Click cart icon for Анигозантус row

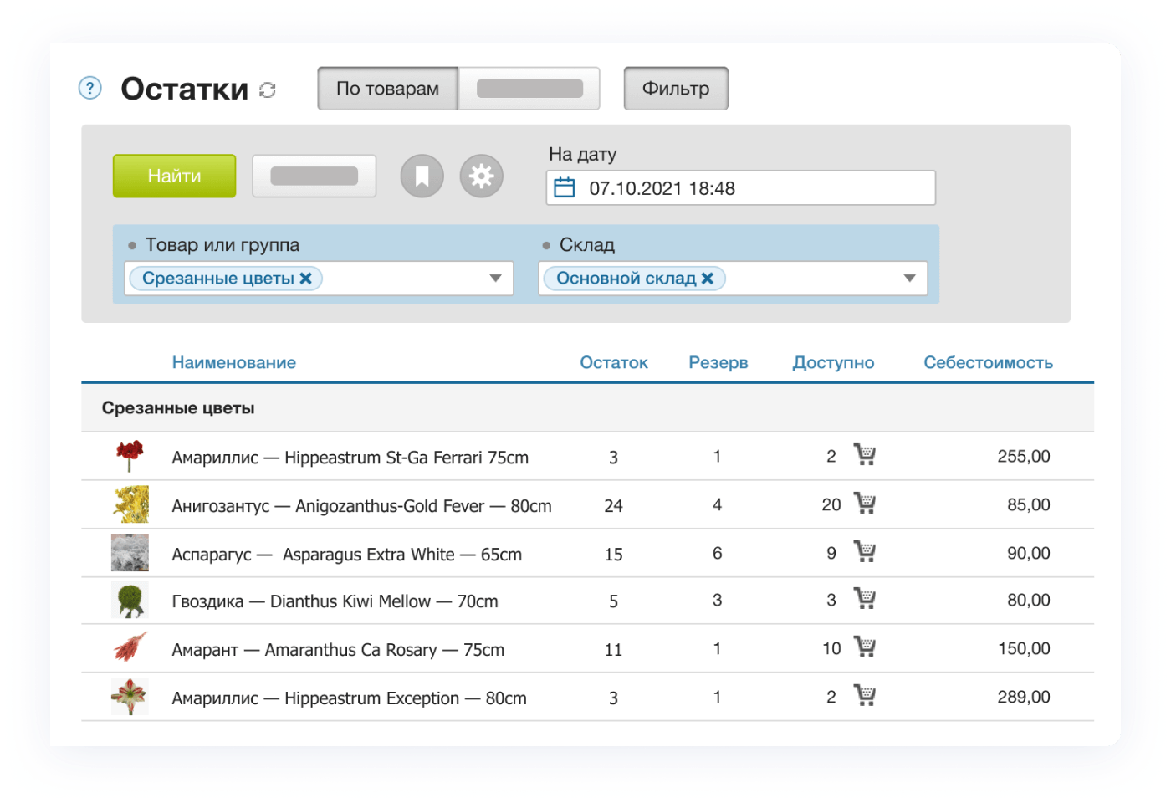pyautogui.click(x=864, y=504)
